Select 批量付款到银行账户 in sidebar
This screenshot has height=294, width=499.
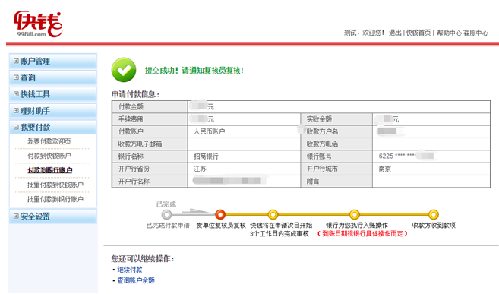pos(55,199)
